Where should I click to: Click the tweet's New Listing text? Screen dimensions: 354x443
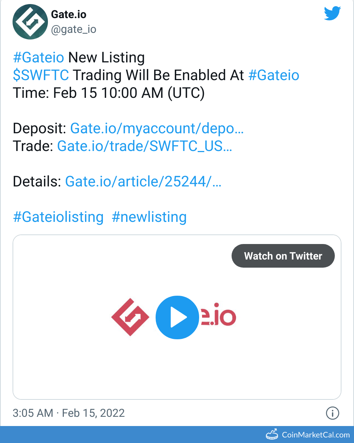pyautogui.click(x=107, y=58)
